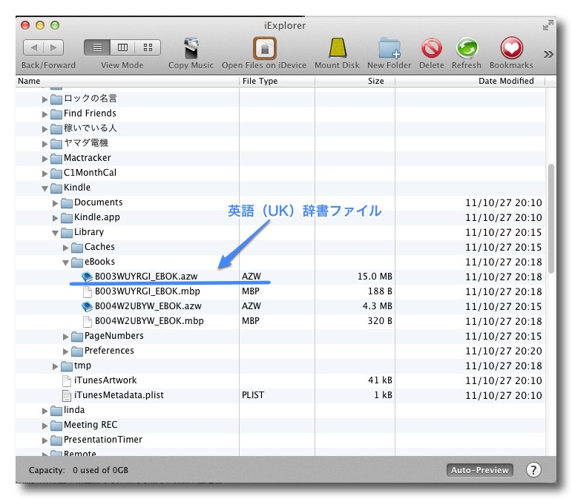Switch to icon grid view mode
Screen dimensions: 572x499
click(x=148, y=47)
